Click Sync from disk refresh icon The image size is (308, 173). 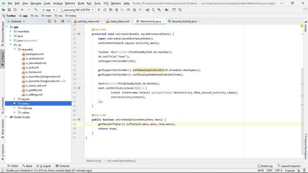[15, 10]
